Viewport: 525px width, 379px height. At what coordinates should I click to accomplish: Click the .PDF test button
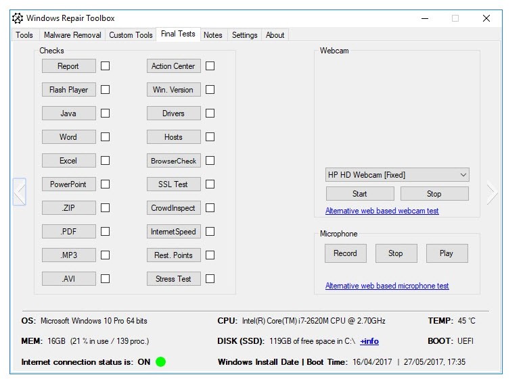tap(68, 231)
